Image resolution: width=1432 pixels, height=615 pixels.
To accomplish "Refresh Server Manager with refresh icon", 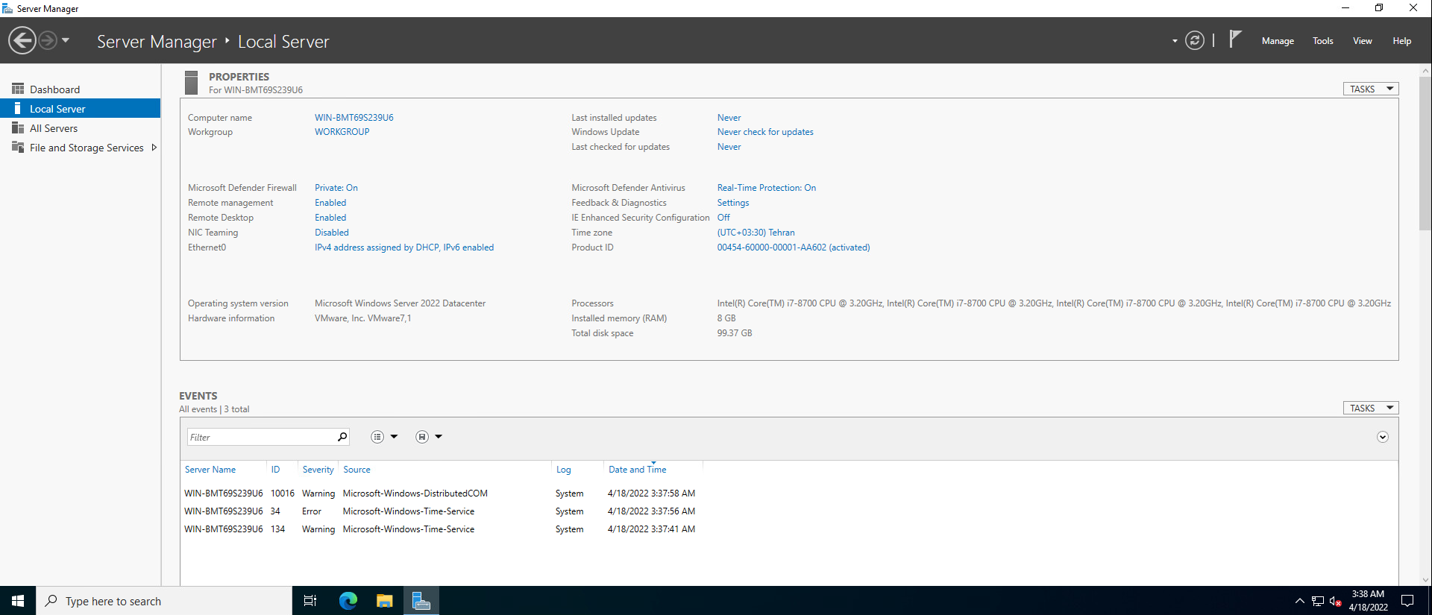I will pos(1195,40).
